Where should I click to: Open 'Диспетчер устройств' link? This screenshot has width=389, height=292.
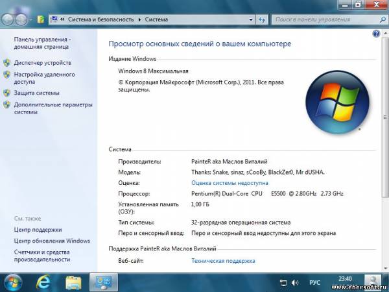[x=42, y=63]
